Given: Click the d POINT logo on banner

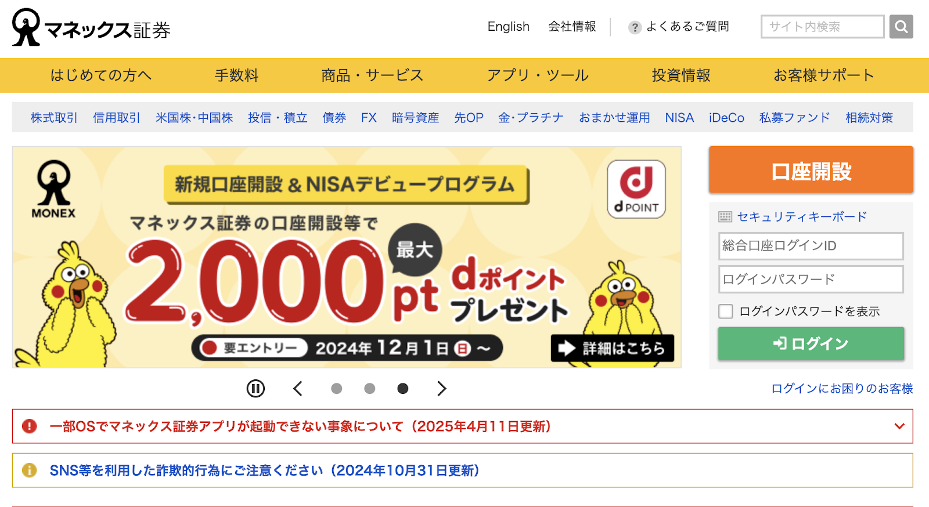Looking at the screenshot, I should pos(636,190).
